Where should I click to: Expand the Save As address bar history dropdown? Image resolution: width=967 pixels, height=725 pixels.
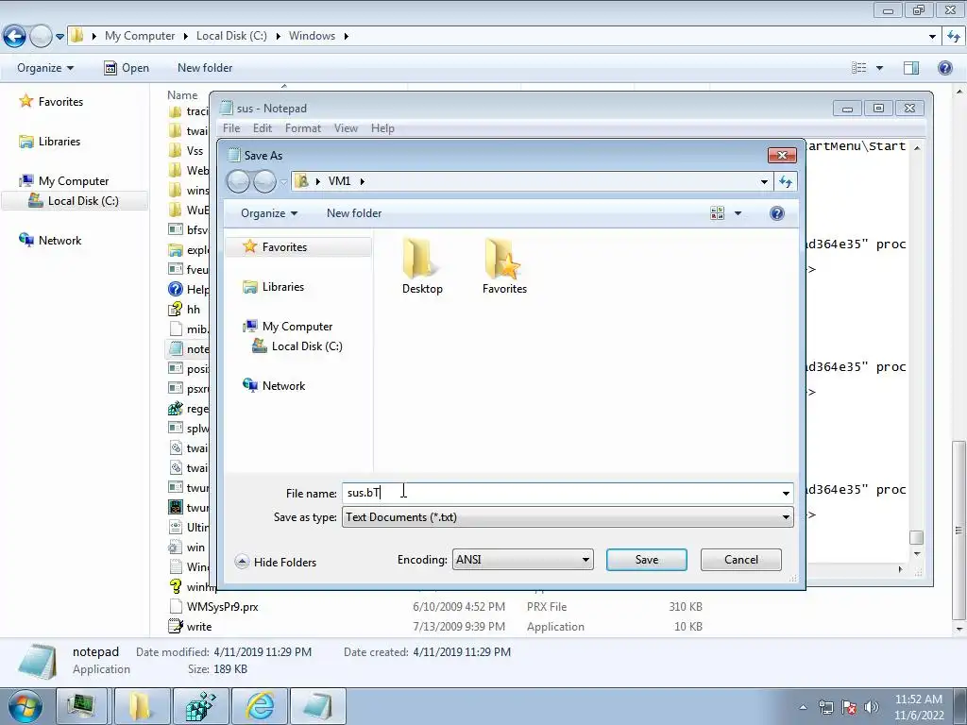(x=764, y=182)
